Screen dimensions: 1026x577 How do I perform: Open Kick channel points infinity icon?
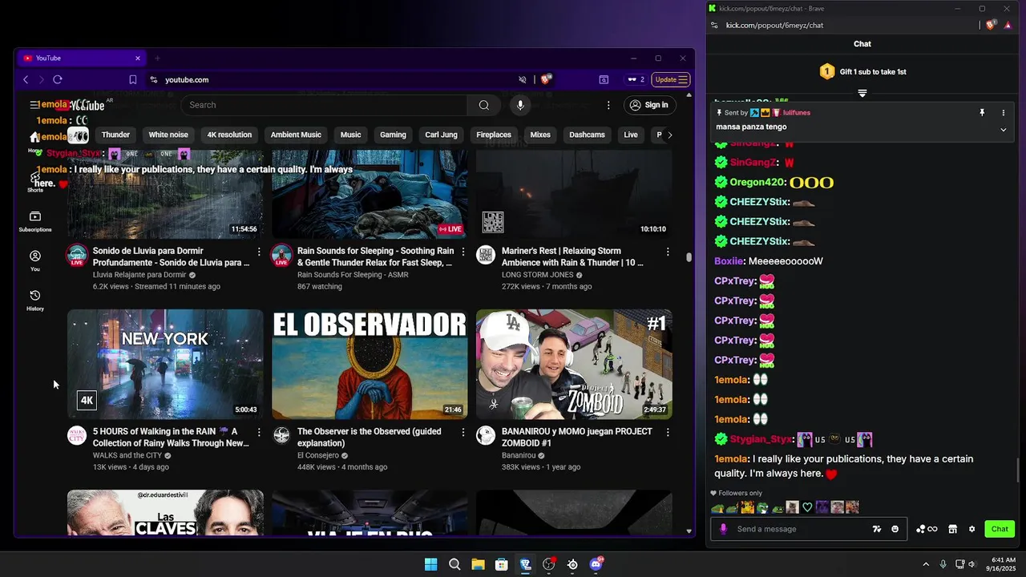927,529
